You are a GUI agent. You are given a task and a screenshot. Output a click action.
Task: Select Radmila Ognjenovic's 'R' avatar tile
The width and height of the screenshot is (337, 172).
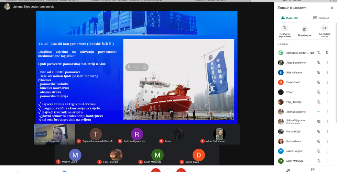137,134
